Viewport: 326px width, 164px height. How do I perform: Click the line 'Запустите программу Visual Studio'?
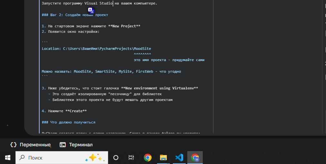click(99, 3)
